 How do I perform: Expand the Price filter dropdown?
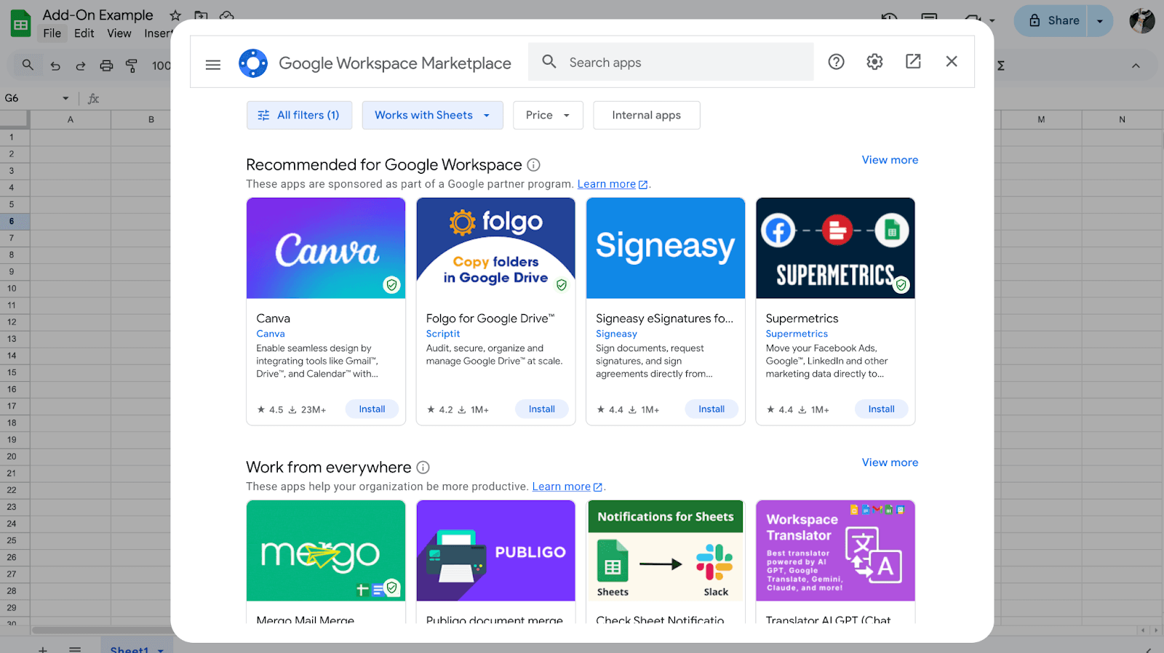click(x=547, y=115)
